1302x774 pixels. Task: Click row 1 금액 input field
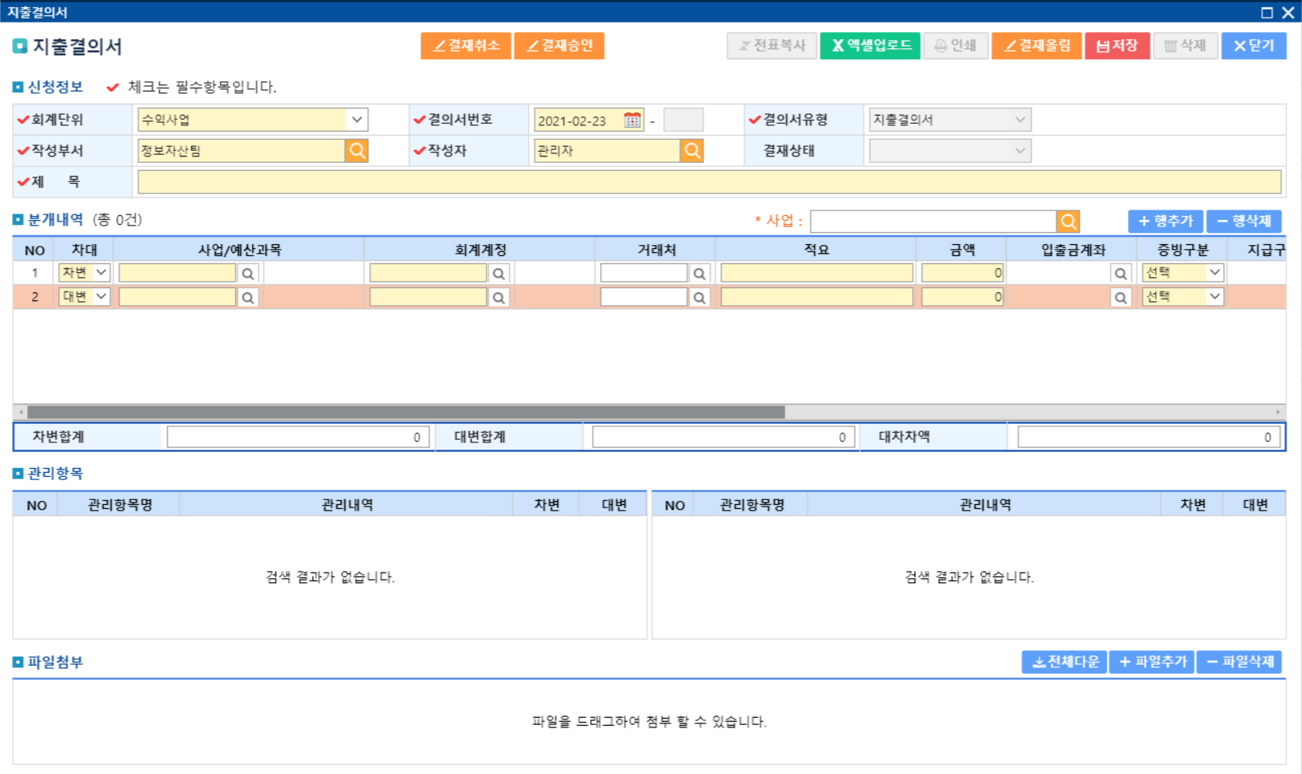[962, 273]
